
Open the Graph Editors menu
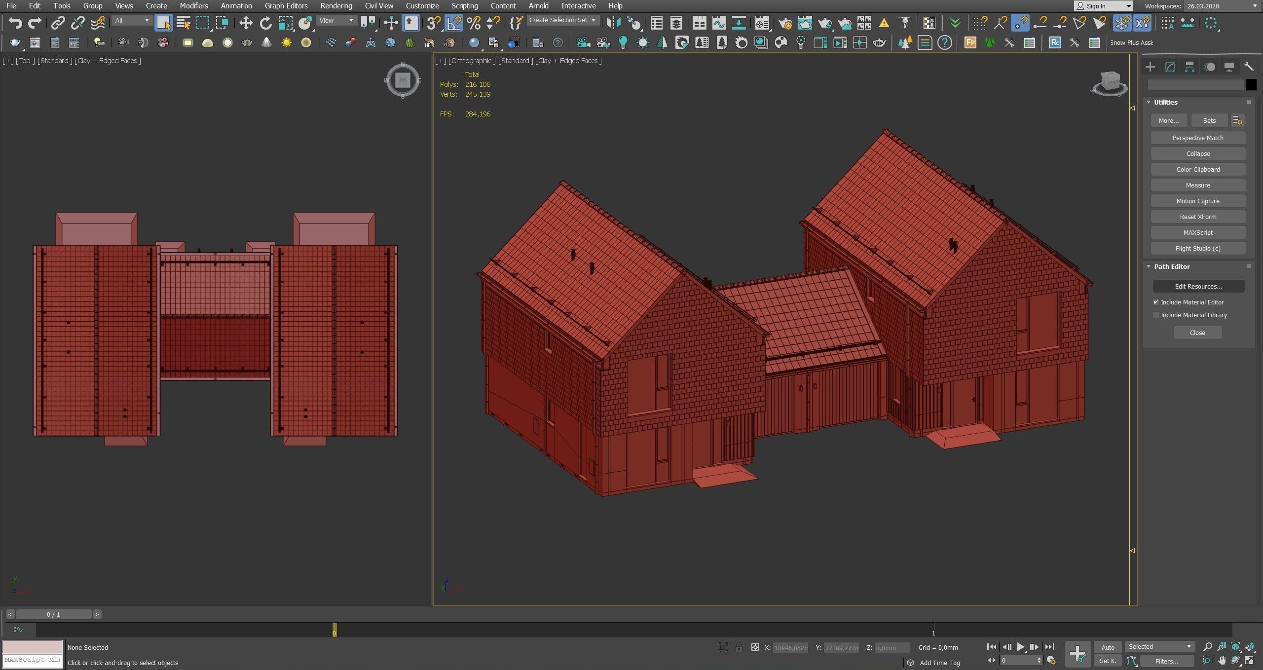point(286,6)
